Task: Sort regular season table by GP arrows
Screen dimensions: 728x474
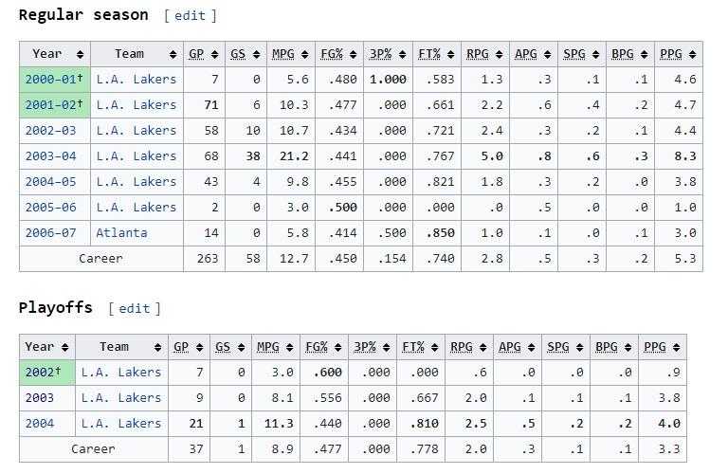Action: click(x=214, y=54)
